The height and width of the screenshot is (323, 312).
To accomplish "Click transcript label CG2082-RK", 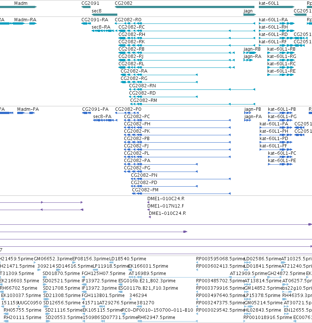I will [x=132, y=42].
